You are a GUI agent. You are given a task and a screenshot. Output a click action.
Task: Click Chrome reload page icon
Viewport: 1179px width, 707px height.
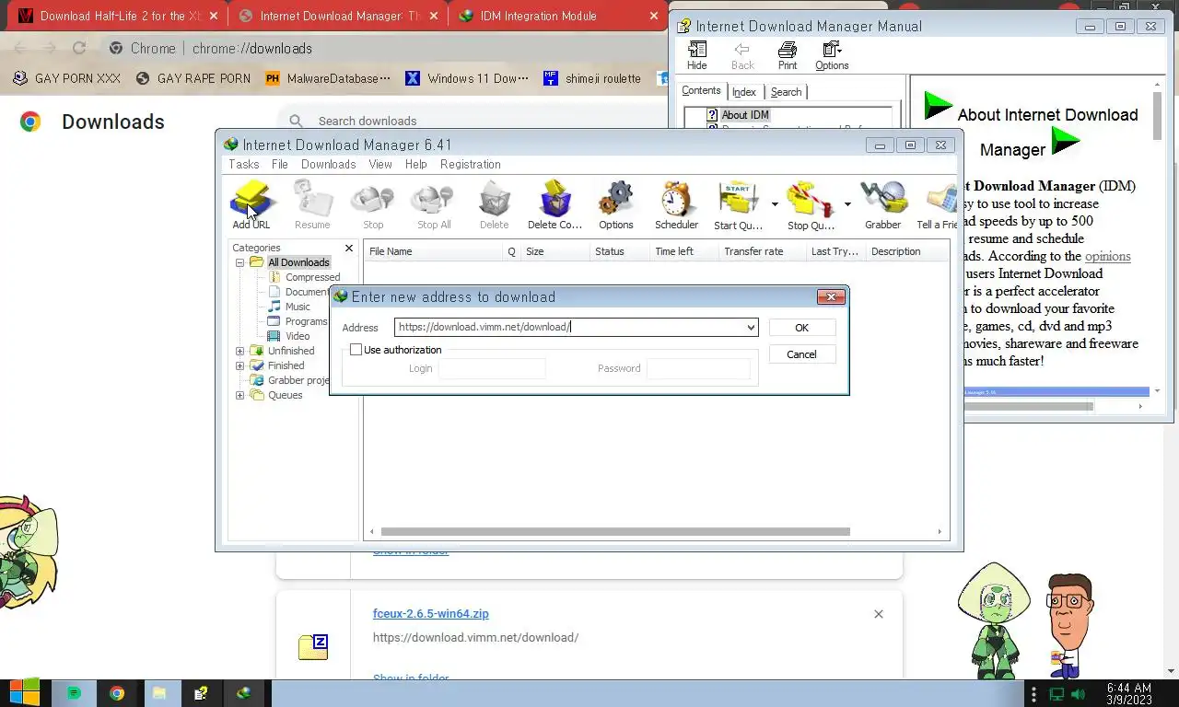point(79,48)
